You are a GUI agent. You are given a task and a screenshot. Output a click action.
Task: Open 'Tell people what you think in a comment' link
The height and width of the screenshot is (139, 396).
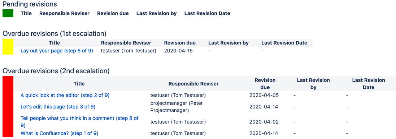(x=79, y=122)
